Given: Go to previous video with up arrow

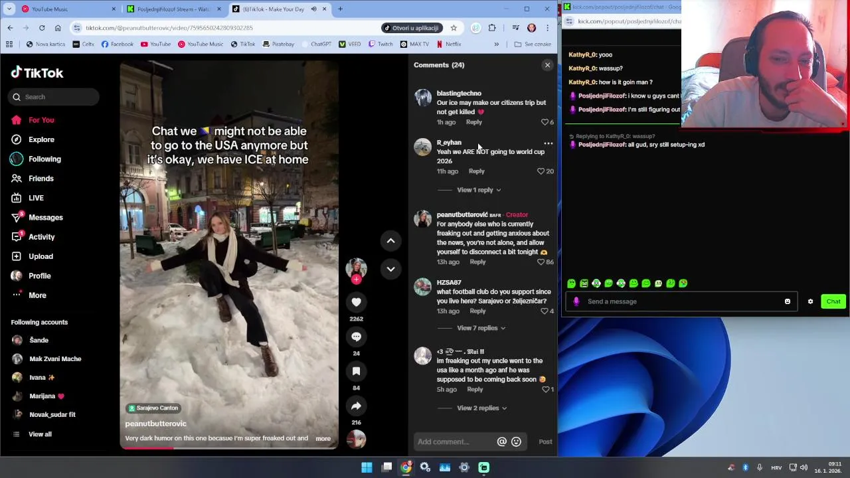Looking at the screenshot, I should (390, 240).
